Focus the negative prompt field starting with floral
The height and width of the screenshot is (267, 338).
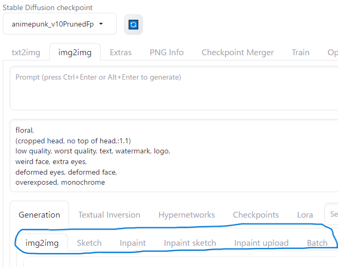[x=174, y=156]
